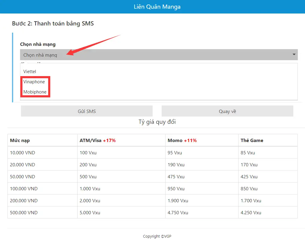Click the 4.750 Vxu Momo cell

pos(202,212)
